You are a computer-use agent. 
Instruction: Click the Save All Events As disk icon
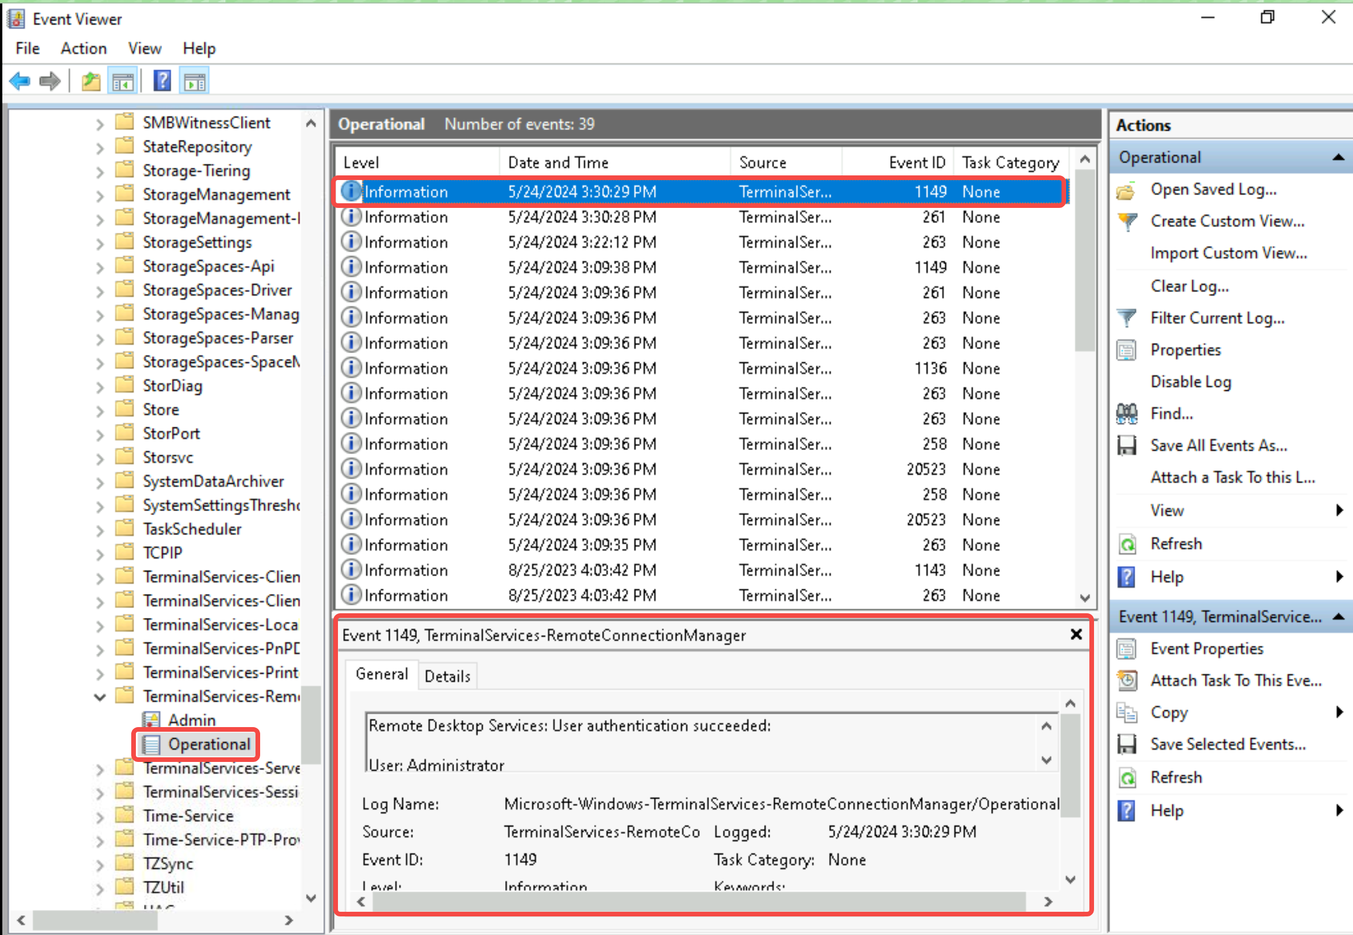(1127, 446)
